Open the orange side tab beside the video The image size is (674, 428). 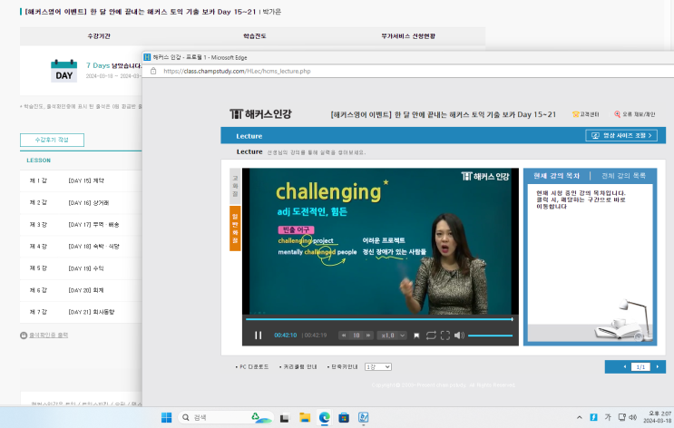tap(235, 229)
